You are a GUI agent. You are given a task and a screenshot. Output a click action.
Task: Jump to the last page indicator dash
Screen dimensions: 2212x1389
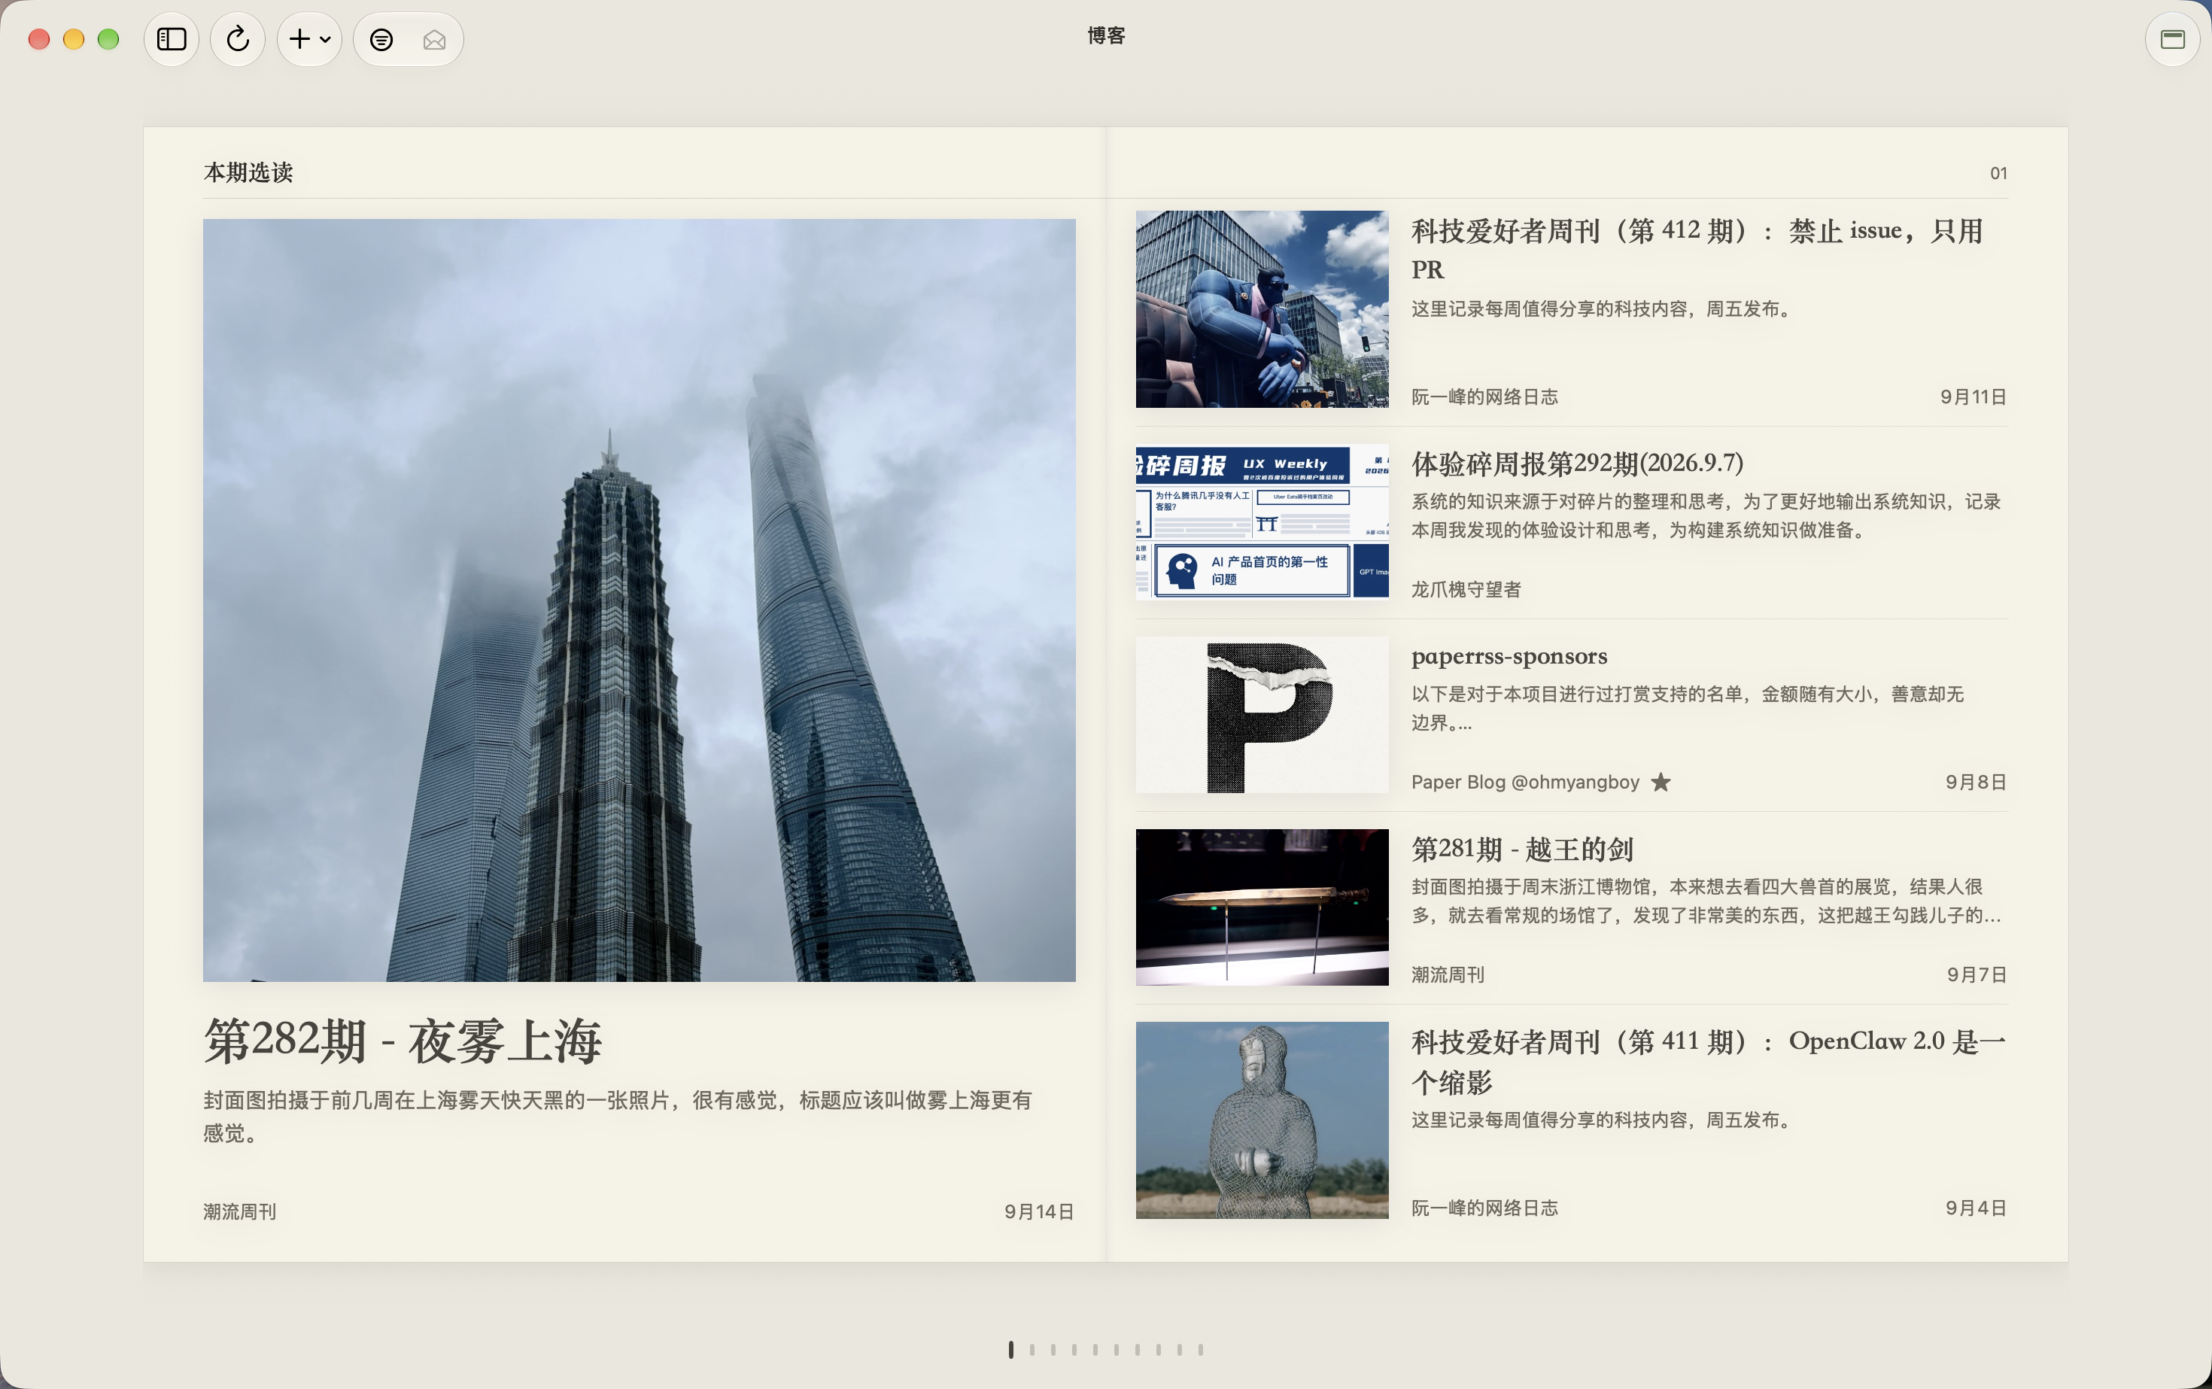(1201, 1350)
